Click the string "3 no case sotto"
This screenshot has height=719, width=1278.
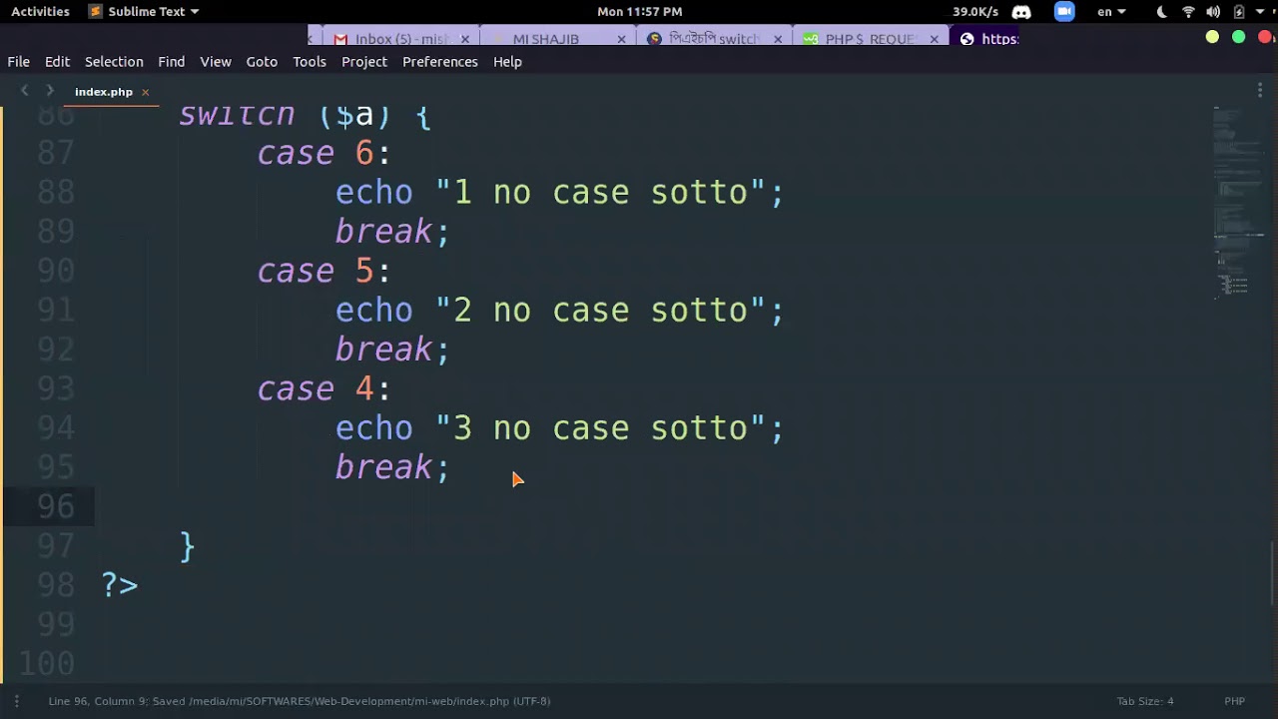601,427
